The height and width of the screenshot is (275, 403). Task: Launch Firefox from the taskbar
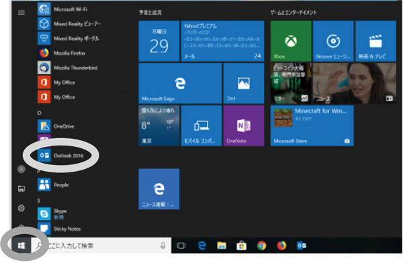point(281,245)
